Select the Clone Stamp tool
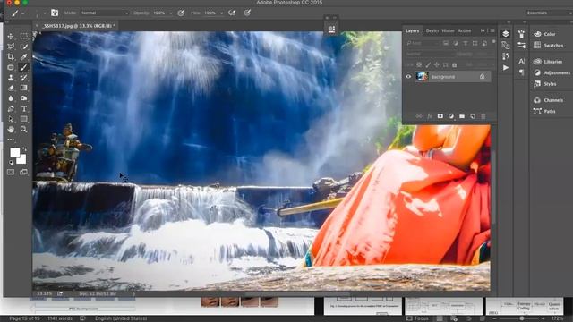 pyautogui.click(x=11, y=78)
